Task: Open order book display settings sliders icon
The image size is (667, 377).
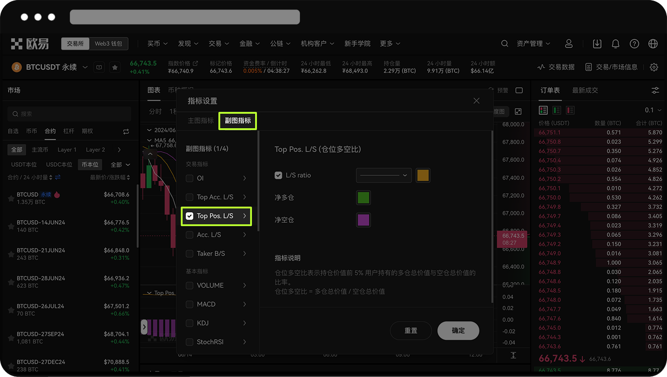Action: (x=656, y=90)
